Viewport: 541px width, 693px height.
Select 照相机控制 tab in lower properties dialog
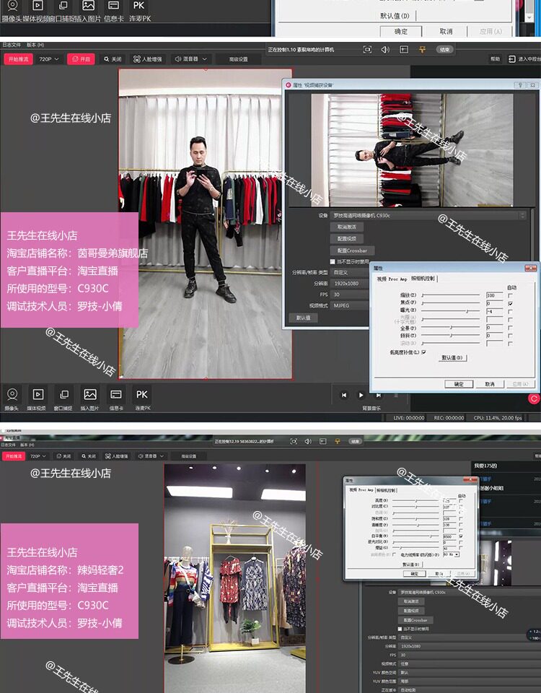point(387,490)
